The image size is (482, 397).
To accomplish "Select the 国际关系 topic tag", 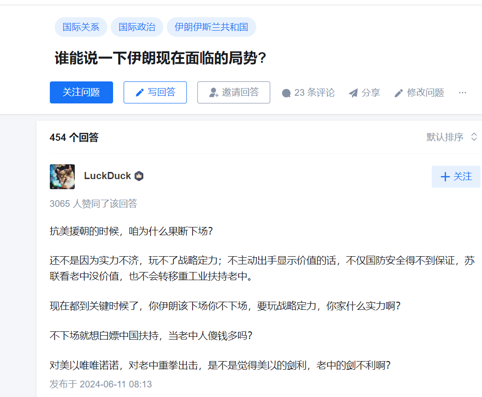I will [x=81, y=27].
